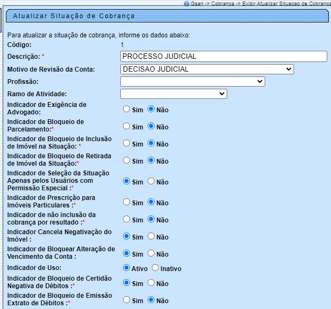
Task: Choose Sim for Bloqueio de Retirada de Imóvel
Action: tap(126, 160)
